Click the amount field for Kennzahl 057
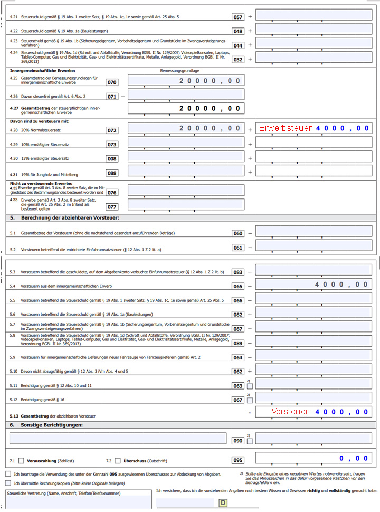This screenshot has height=512, width=380. [313, 15]
